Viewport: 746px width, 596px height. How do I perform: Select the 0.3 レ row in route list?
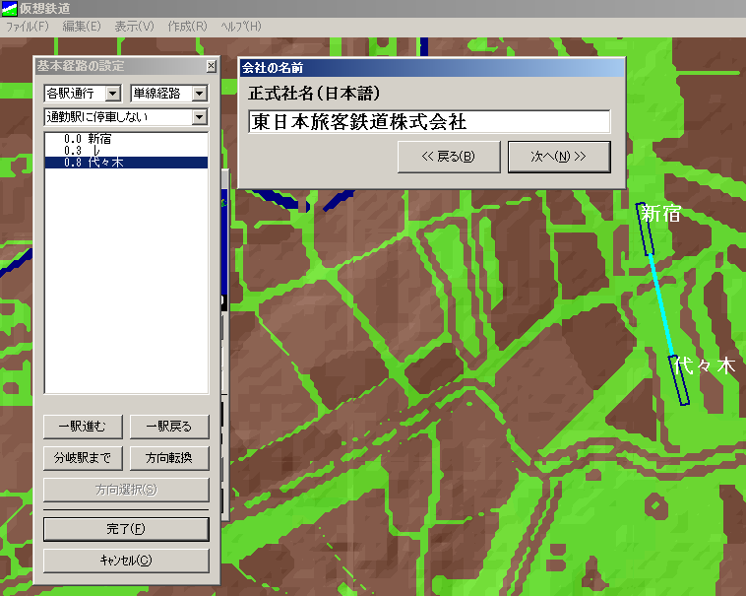[126, 151]
